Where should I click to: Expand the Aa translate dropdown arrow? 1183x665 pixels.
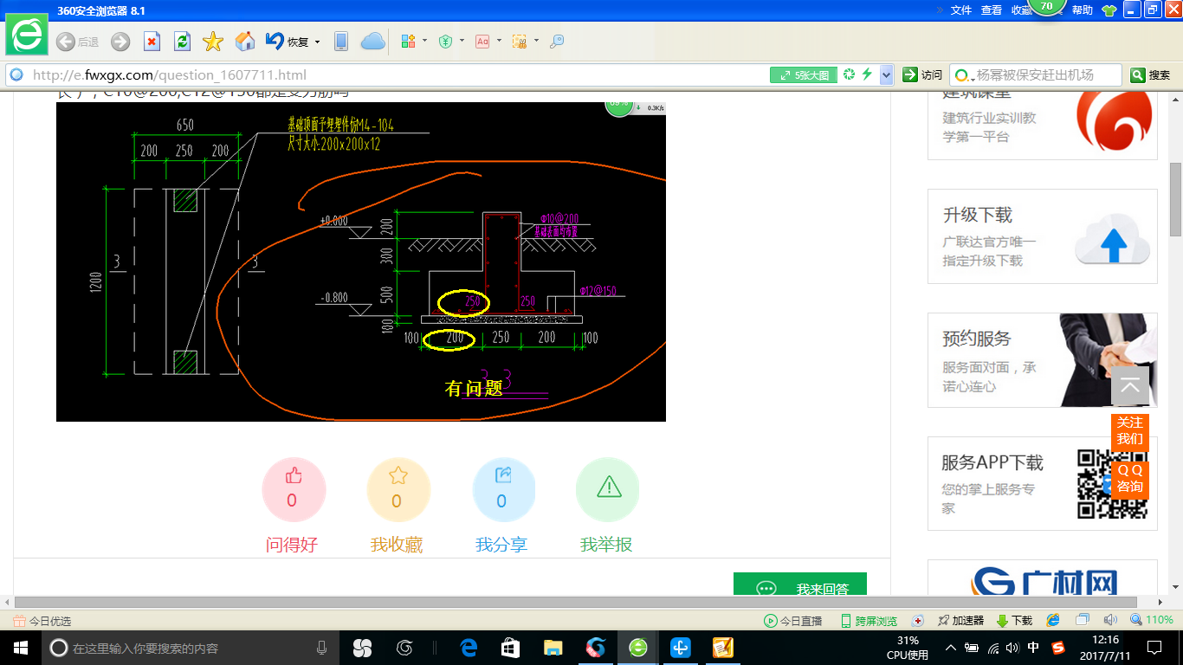(x=498, y=41)
